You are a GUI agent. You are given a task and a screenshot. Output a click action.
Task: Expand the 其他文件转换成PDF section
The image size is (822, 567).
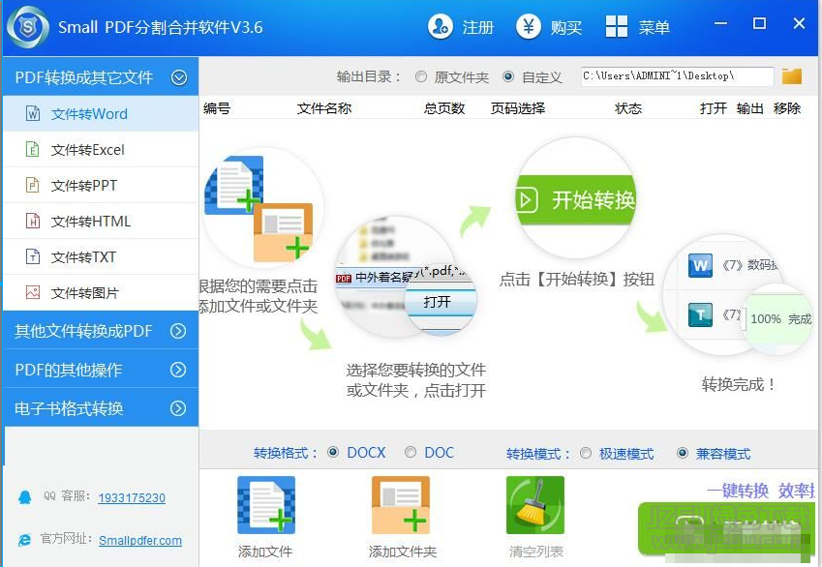pos(178,331)
